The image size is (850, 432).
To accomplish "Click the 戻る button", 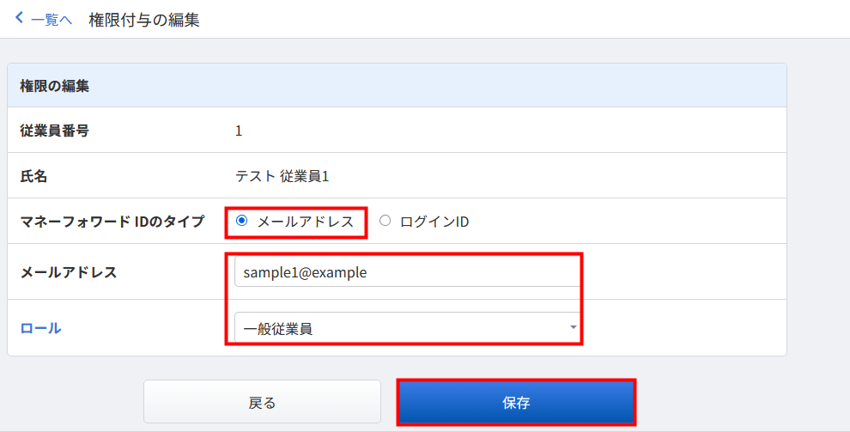I will coord(263,402).
